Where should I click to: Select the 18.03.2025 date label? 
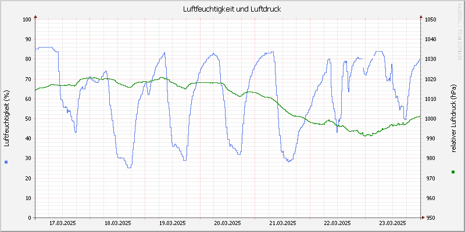click(117, 223)
